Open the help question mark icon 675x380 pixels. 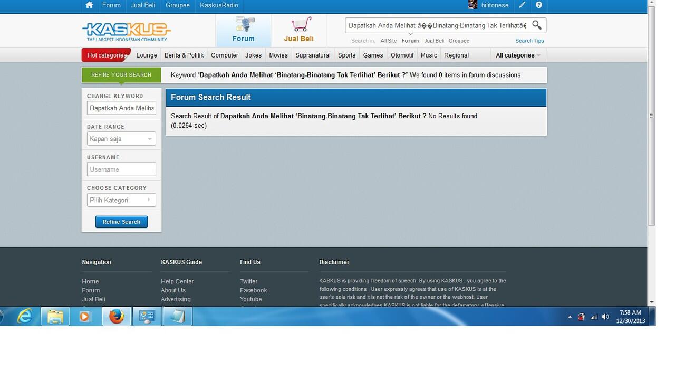pos(538,5)
